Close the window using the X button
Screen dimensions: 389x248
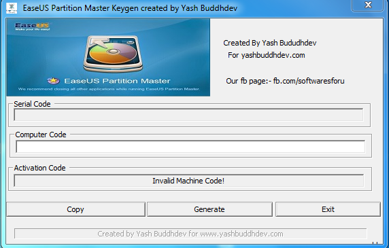368,5
